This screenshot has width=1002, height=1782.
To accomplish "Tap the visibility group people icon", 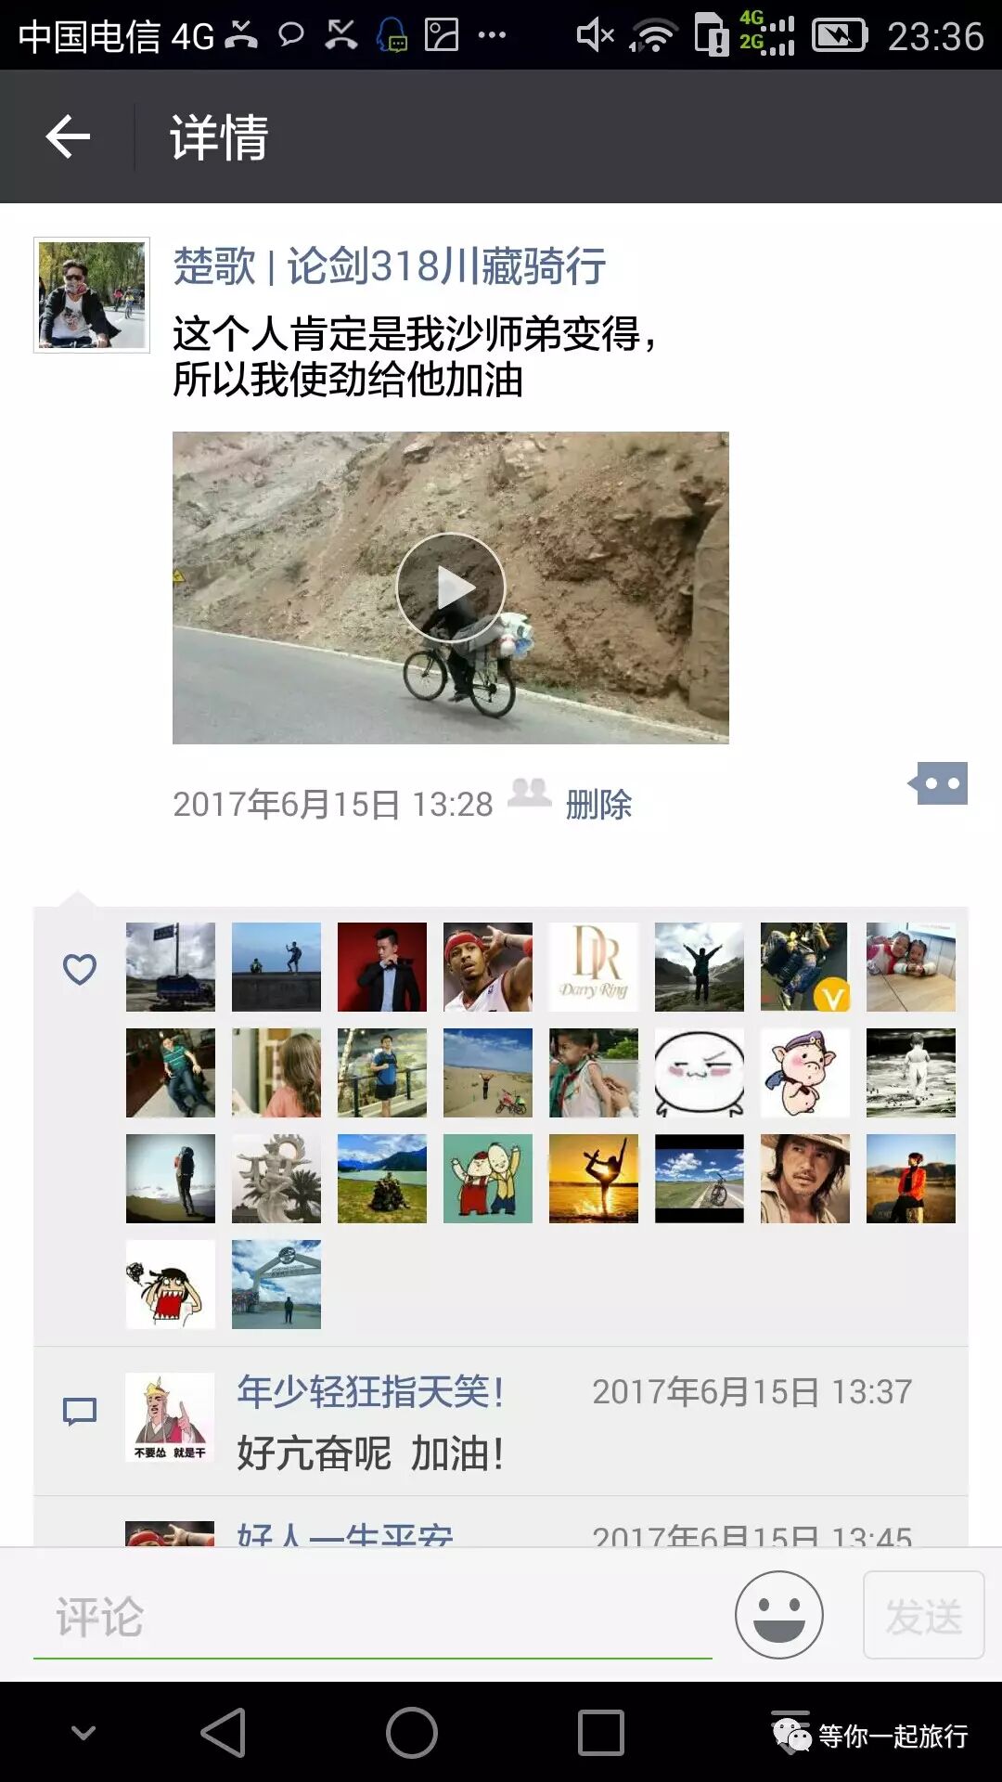I will tap(530, 793).
